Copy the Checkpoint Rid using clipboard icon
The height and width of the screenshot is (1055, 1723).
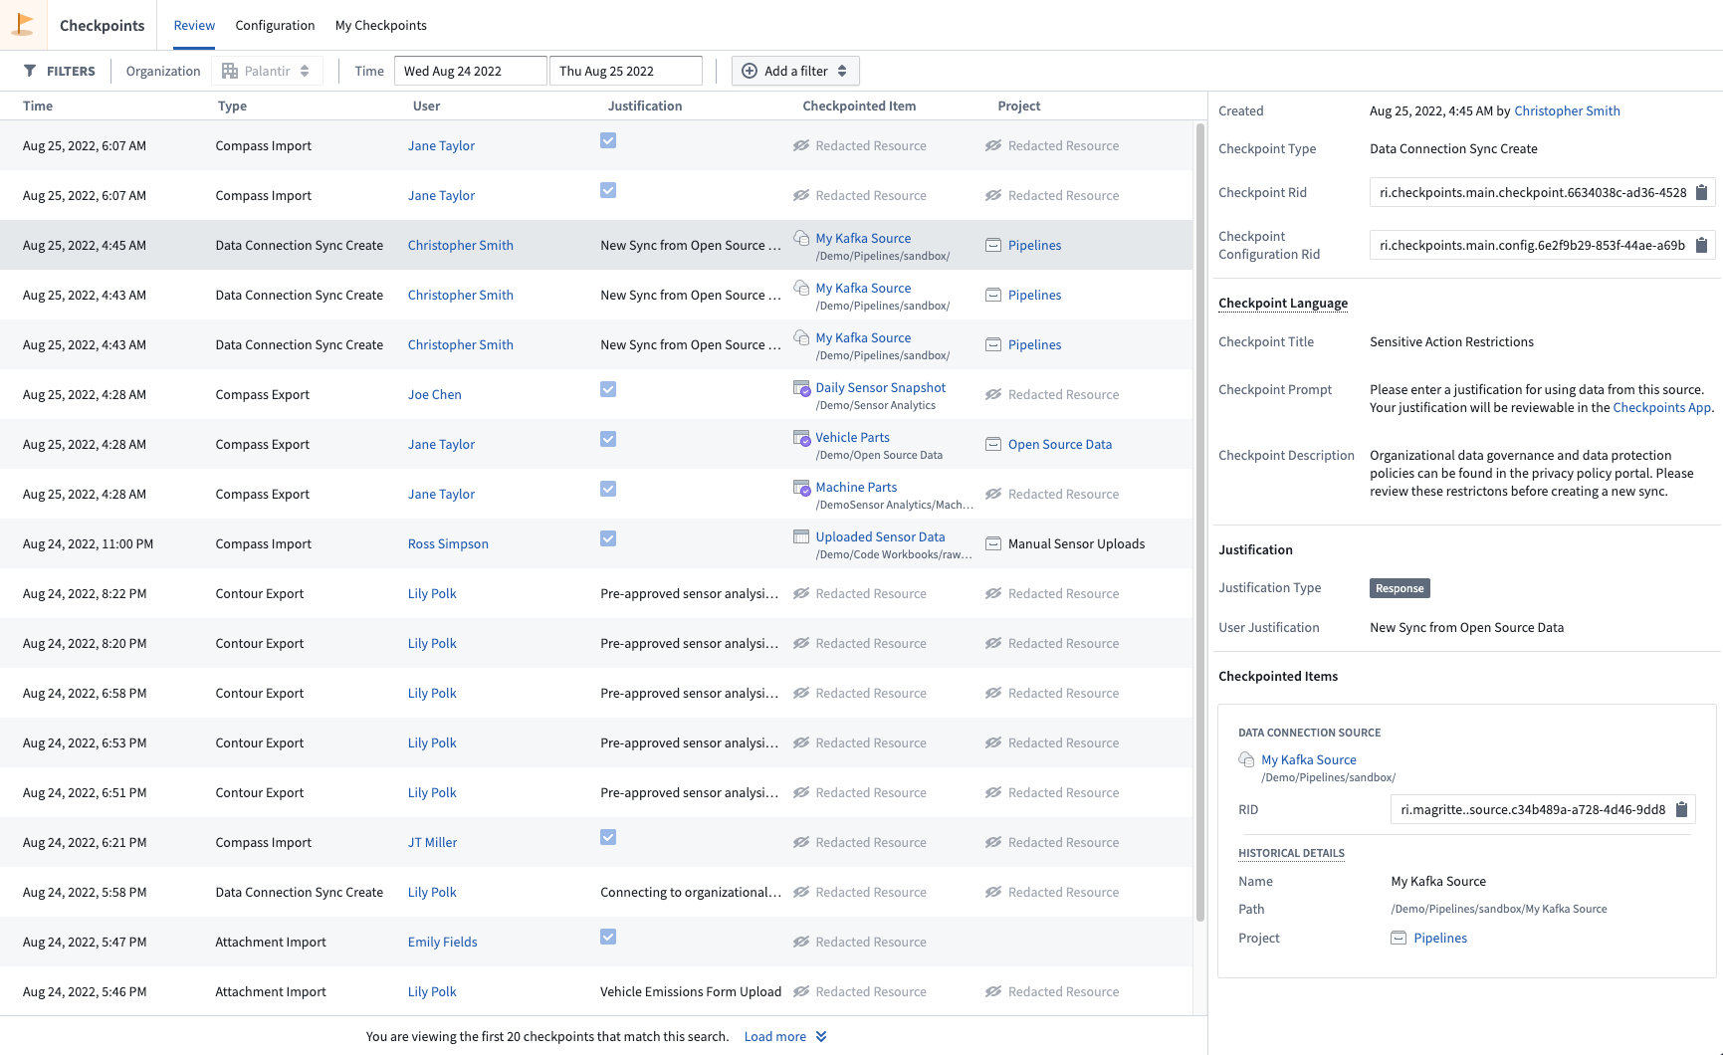click(1702, 192)
